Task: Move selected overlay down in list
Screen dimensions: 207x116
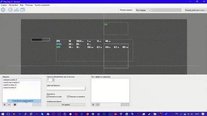Action: pyautogui.click(x=39, y=105)
